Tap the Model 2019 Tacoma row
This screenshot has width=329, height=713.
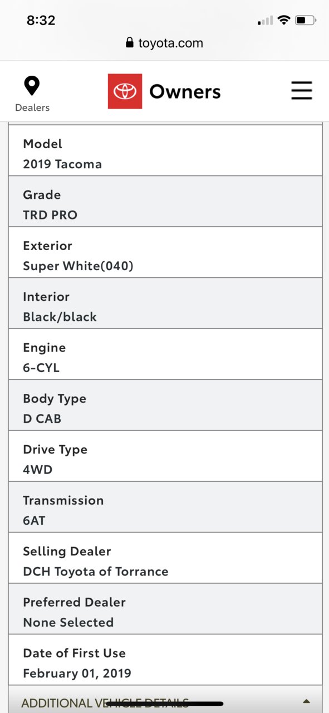(165, 150)
